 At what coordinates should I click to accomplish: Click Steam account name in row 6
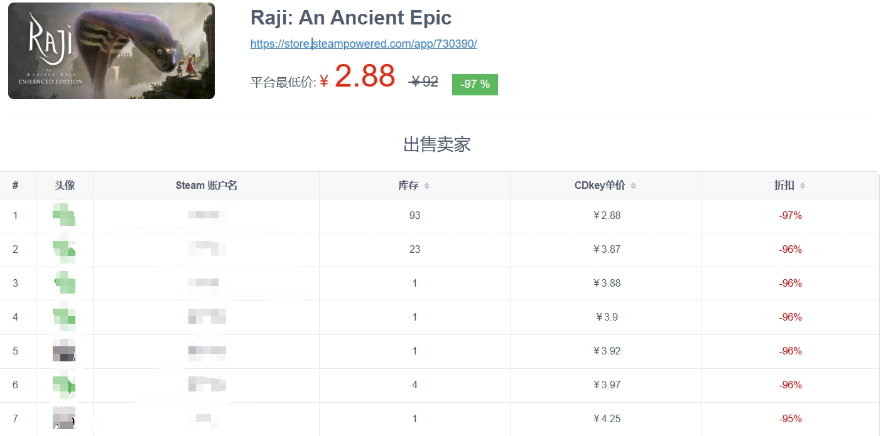pos(207,385)
